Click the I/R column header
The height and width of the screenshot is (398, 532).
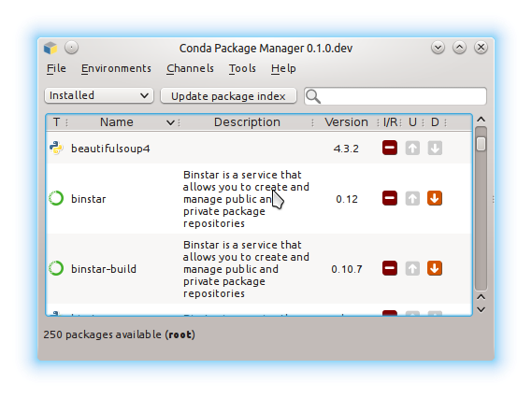pos(390,122)
